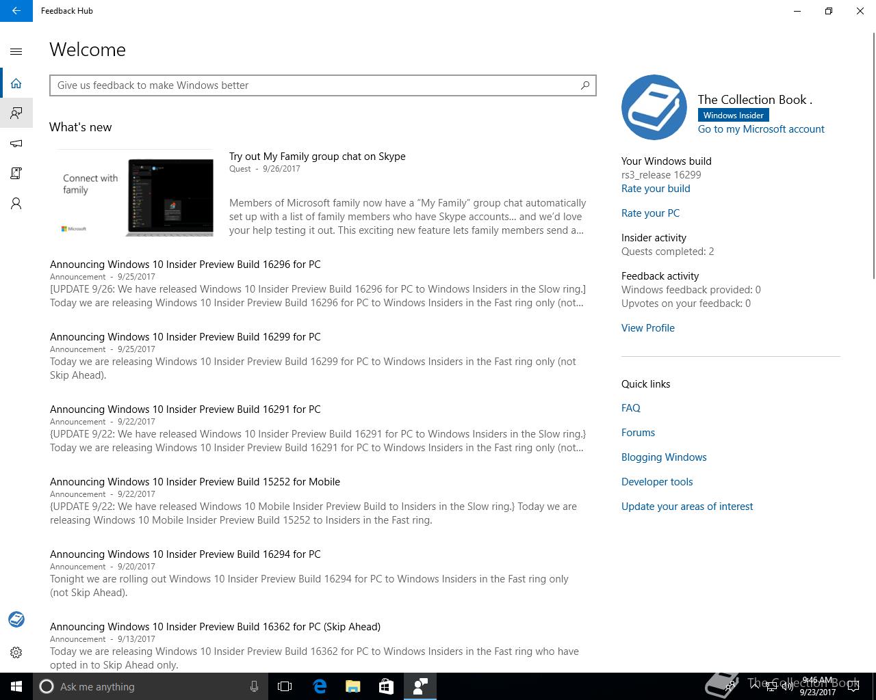Open the hamburger navigation menu
876x700 pixels.
[x=16, y=51]
